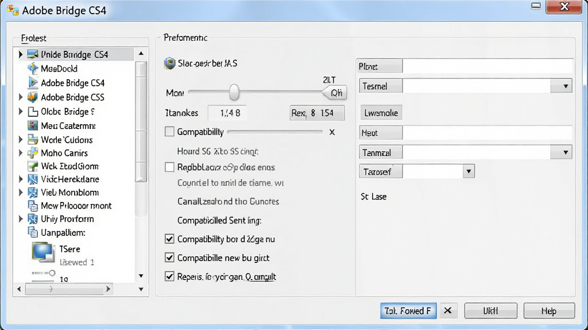
Task: Click the Itanokes value field
Action: click(x=227, y=113)
